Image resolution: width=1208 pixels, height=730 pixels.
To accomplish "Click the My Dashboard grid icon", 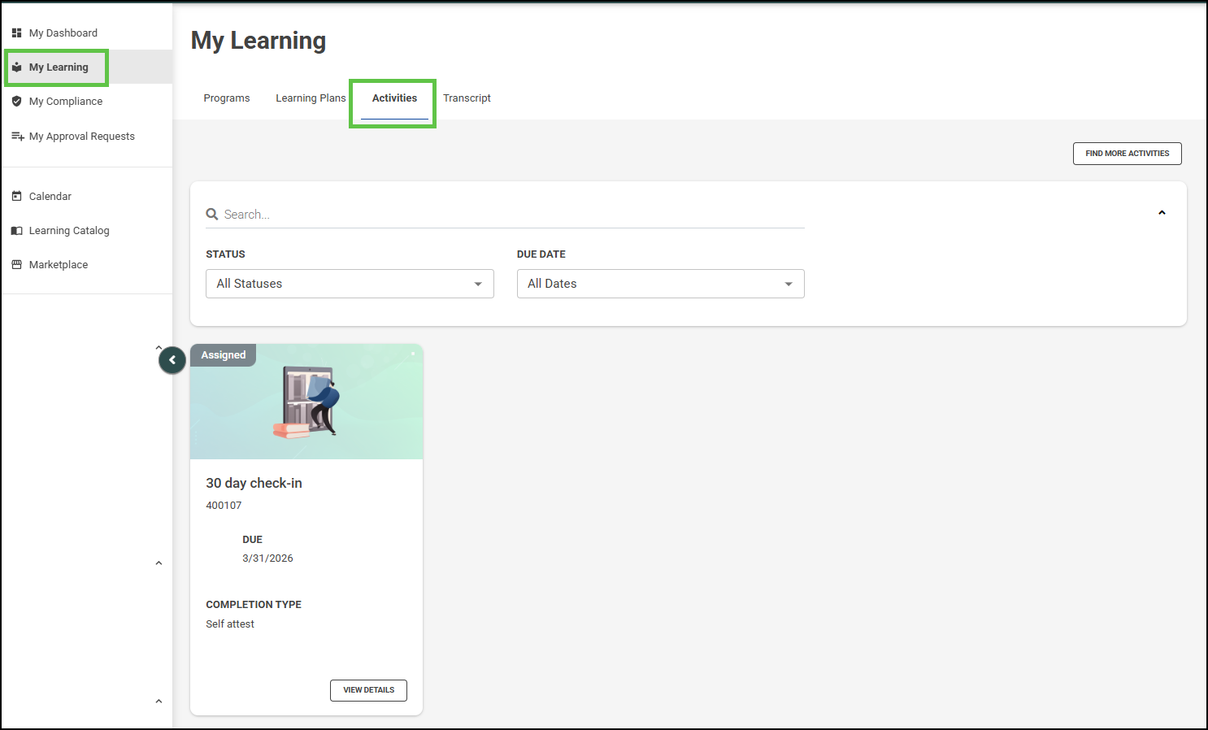I will 16,33.
